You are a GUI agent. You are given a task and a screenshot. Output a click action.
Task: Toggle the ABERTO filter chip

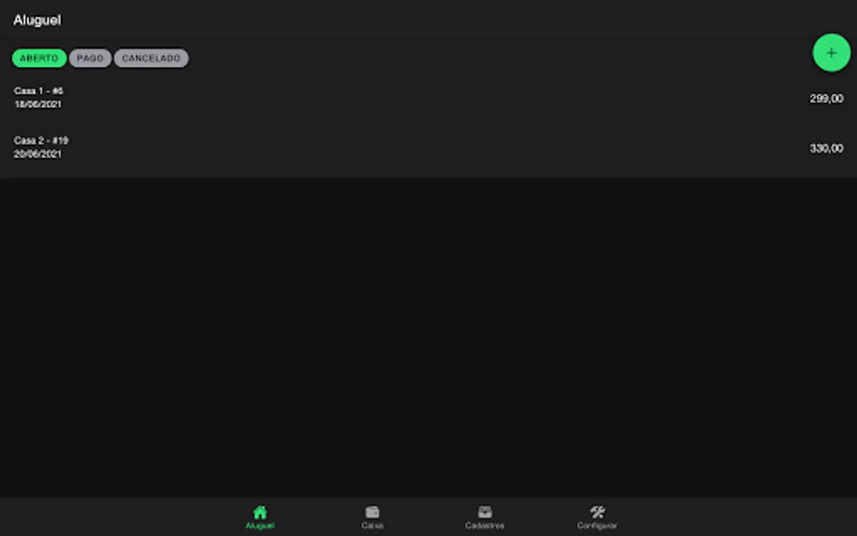pos(39,58)
